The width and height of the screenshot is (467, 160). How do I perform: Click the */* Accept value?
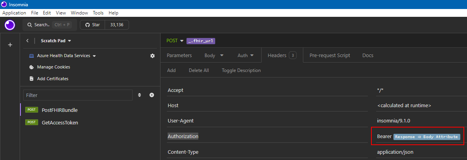pyautogui.click(x=380, y=90)
